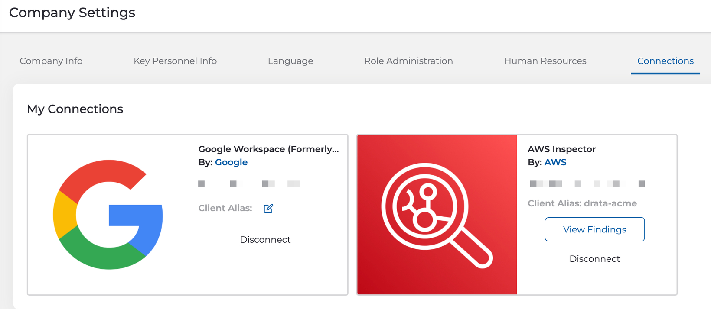Image resolution: width=711 pixels, height=309 pixels.
Task: Edit the Google Workspace client alias
Action: pos(268,209)
